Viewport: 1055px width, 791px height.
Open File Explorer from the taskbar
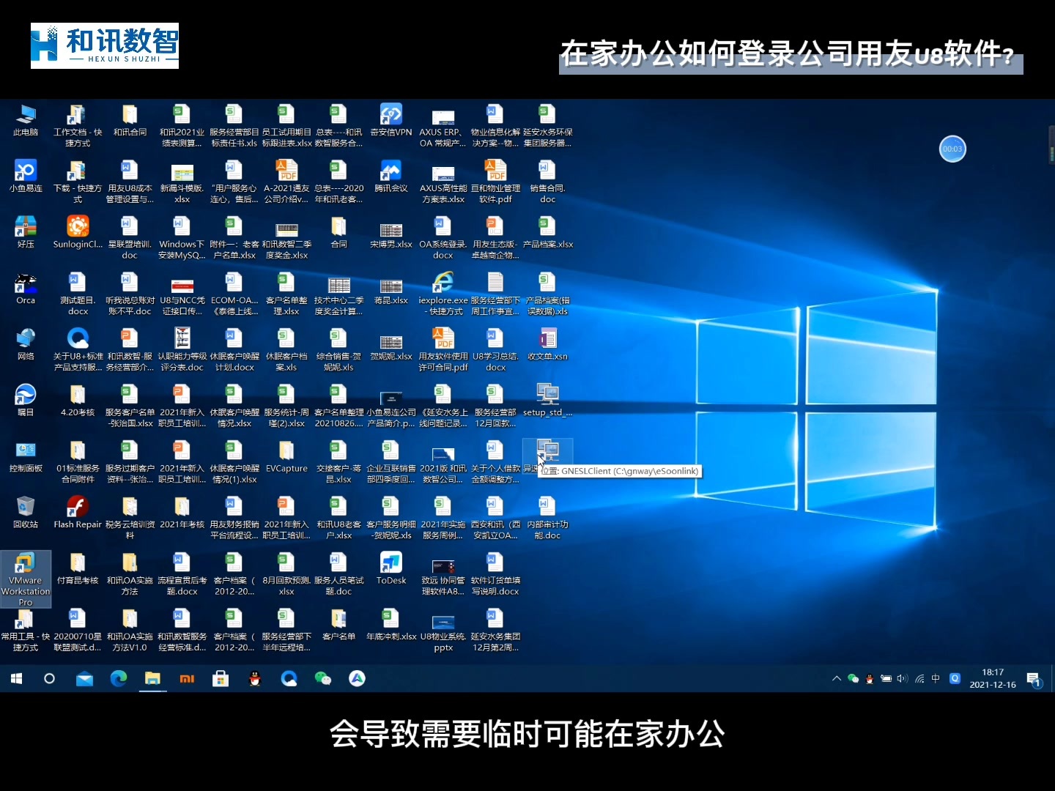[x=152, y=679]
